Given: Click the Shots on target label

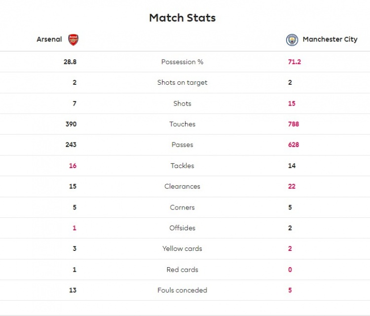Looking at the screenshot, I should pyautogui.click(x=182, y=82).
